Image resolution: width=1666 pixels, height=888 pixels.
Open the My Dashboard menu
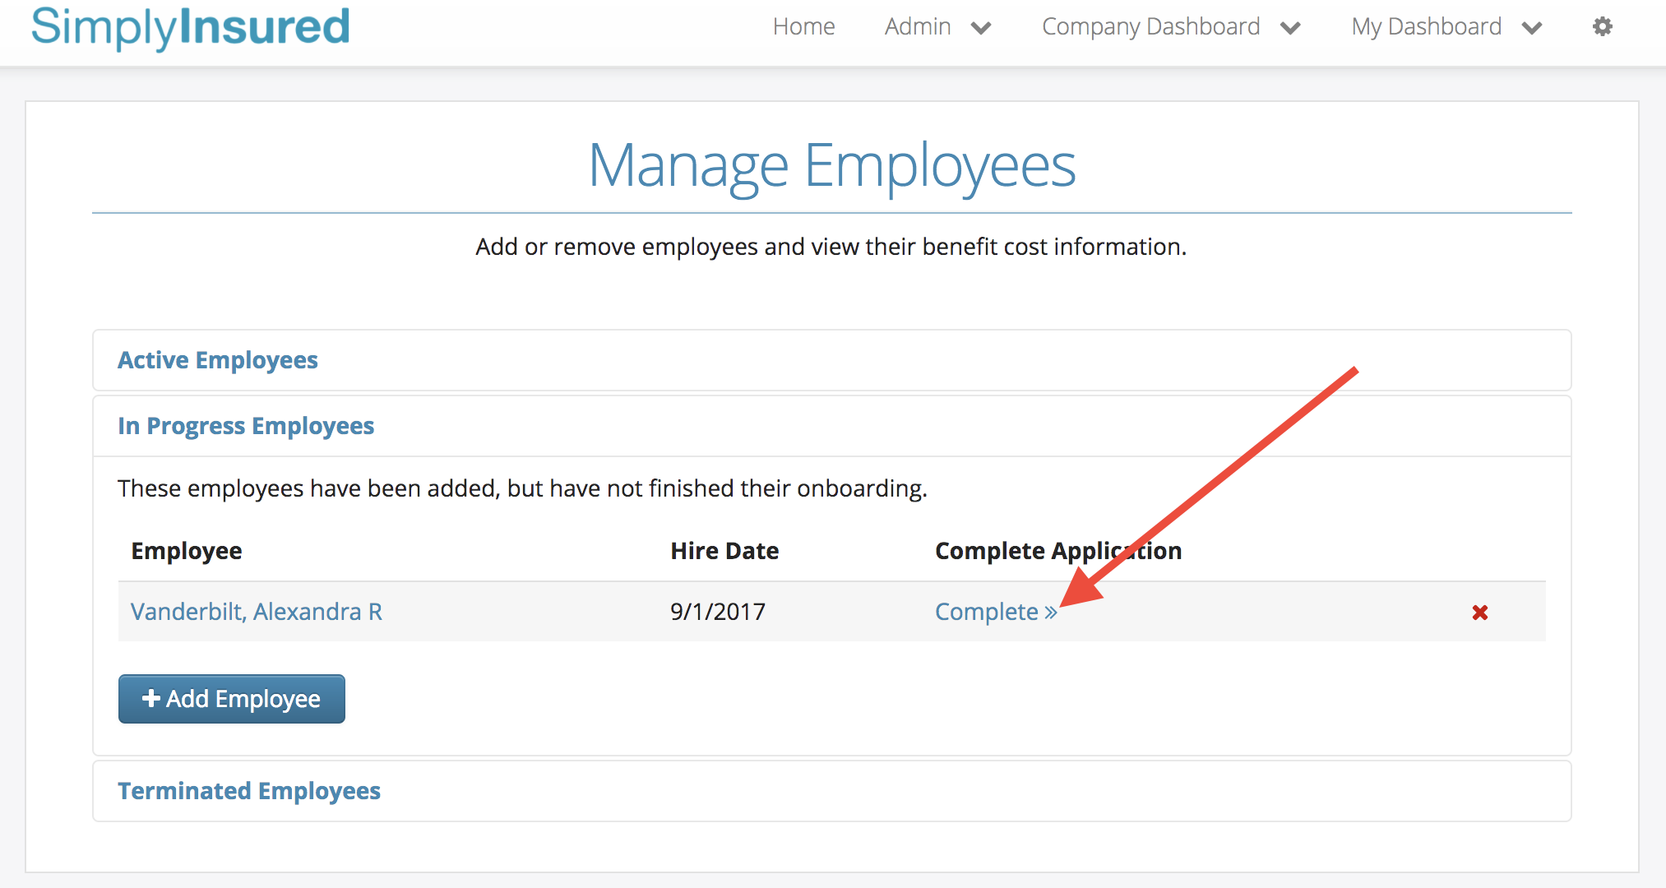[x=1426, y=26]
